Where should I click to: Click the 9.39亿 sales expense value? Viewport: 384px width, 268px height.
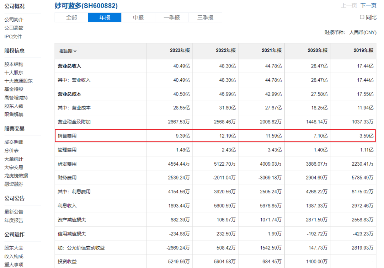(x=183, y=136)
